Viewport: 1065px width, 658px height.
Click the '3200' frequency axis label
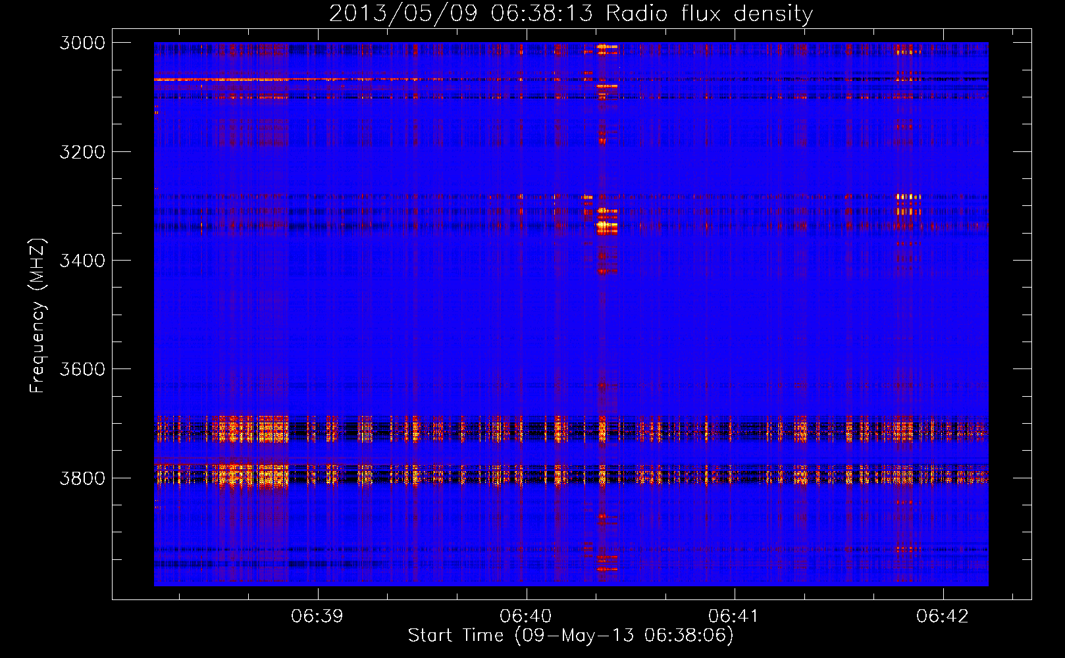(x=82, y=152)
